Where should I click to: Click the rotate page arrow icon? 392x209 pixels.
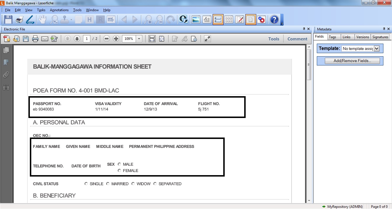pos(171,20)
